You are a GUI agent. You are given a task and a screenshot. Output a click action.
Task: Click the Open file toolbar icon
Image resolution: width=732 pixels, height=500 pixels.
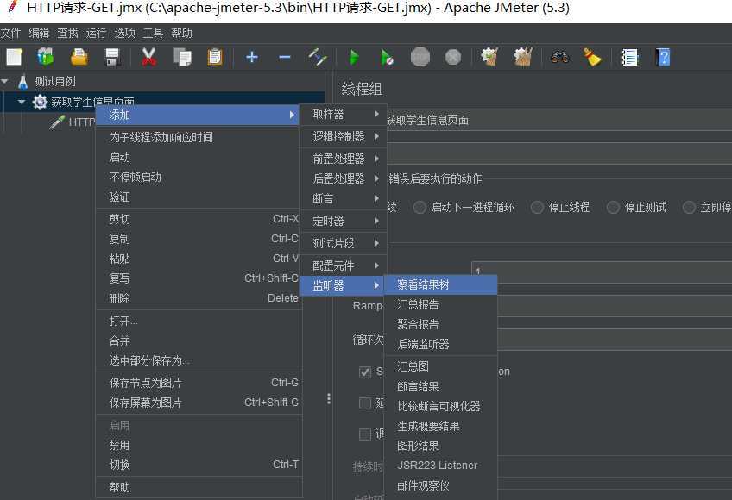[x=79, y=58]
